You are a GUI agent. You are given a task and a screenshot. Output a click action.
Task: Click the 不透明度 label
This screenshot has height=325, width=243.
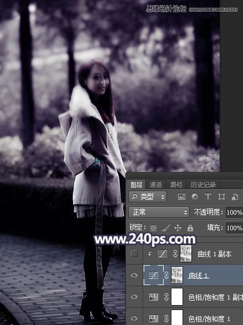point(208,212)
